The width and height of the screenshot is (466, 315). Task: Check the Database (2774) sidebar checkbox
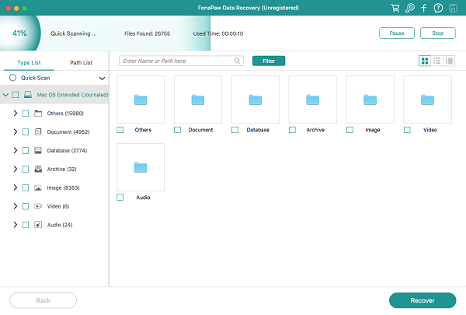[x=26, y=150]
